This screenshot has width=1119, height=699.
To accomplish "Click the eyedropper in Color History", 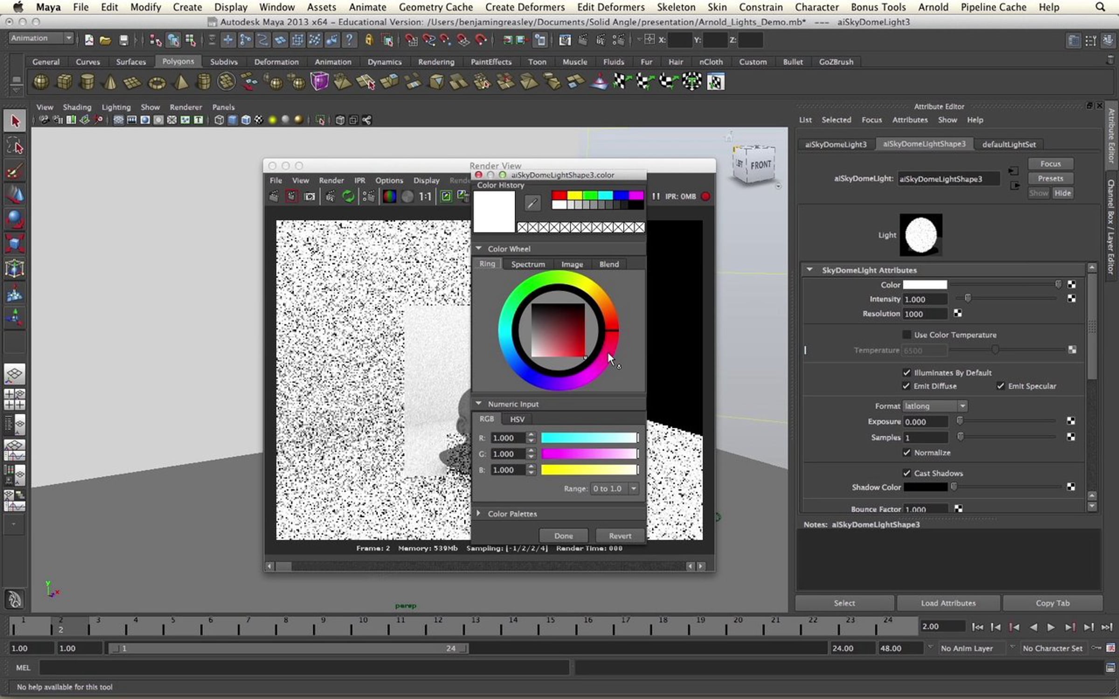I will pyautogui.click(x=532, y=202).
